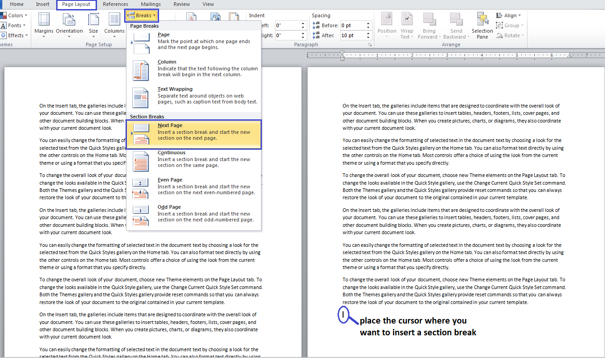Expand the Breaks dropdown
This screenshot has height=358, width=605.
pyautogui.click(x=142, y=16)
